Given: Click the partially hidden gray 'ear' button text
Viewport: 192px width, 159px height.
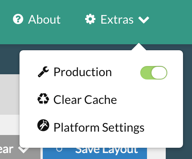Looking at the screenshot, I should (x=6, y=150).
